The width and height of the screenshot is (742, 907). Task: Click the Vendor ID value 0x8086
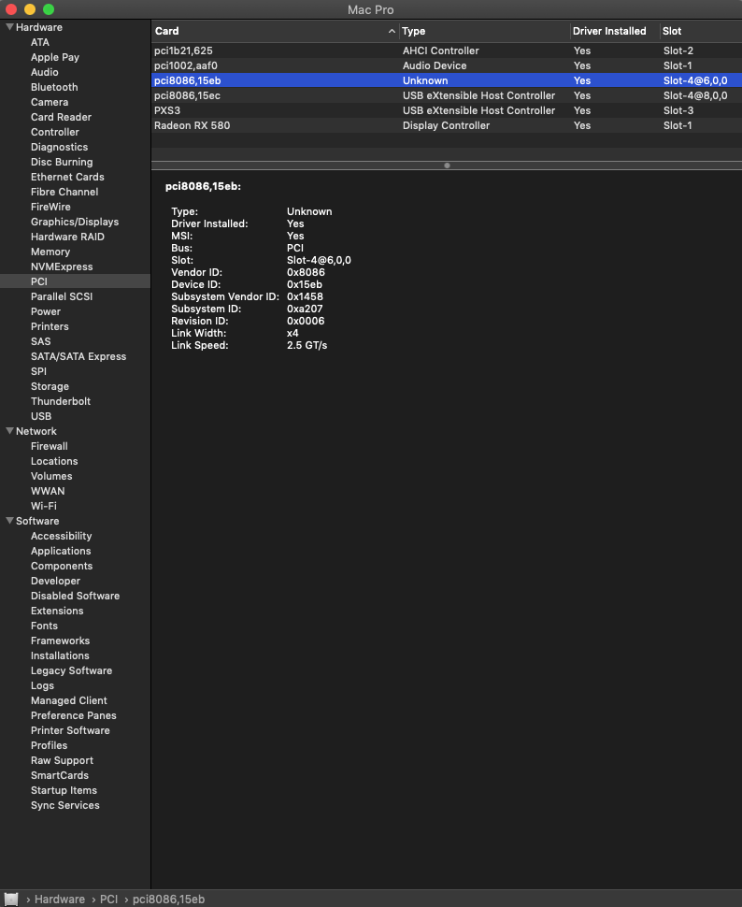coord(306,272)
